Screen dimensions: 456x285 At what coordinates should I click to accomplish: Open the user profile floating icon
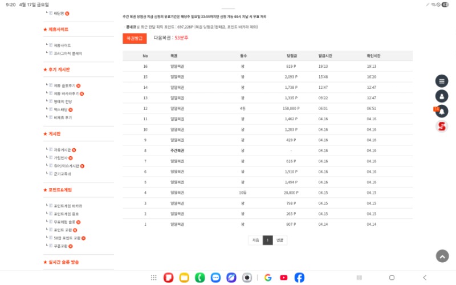point(442,96)
